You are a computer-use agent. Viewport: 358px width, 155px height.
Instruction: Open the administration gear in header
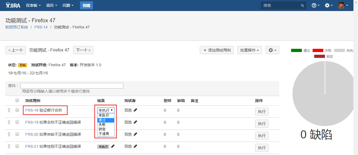coord(328,5)
